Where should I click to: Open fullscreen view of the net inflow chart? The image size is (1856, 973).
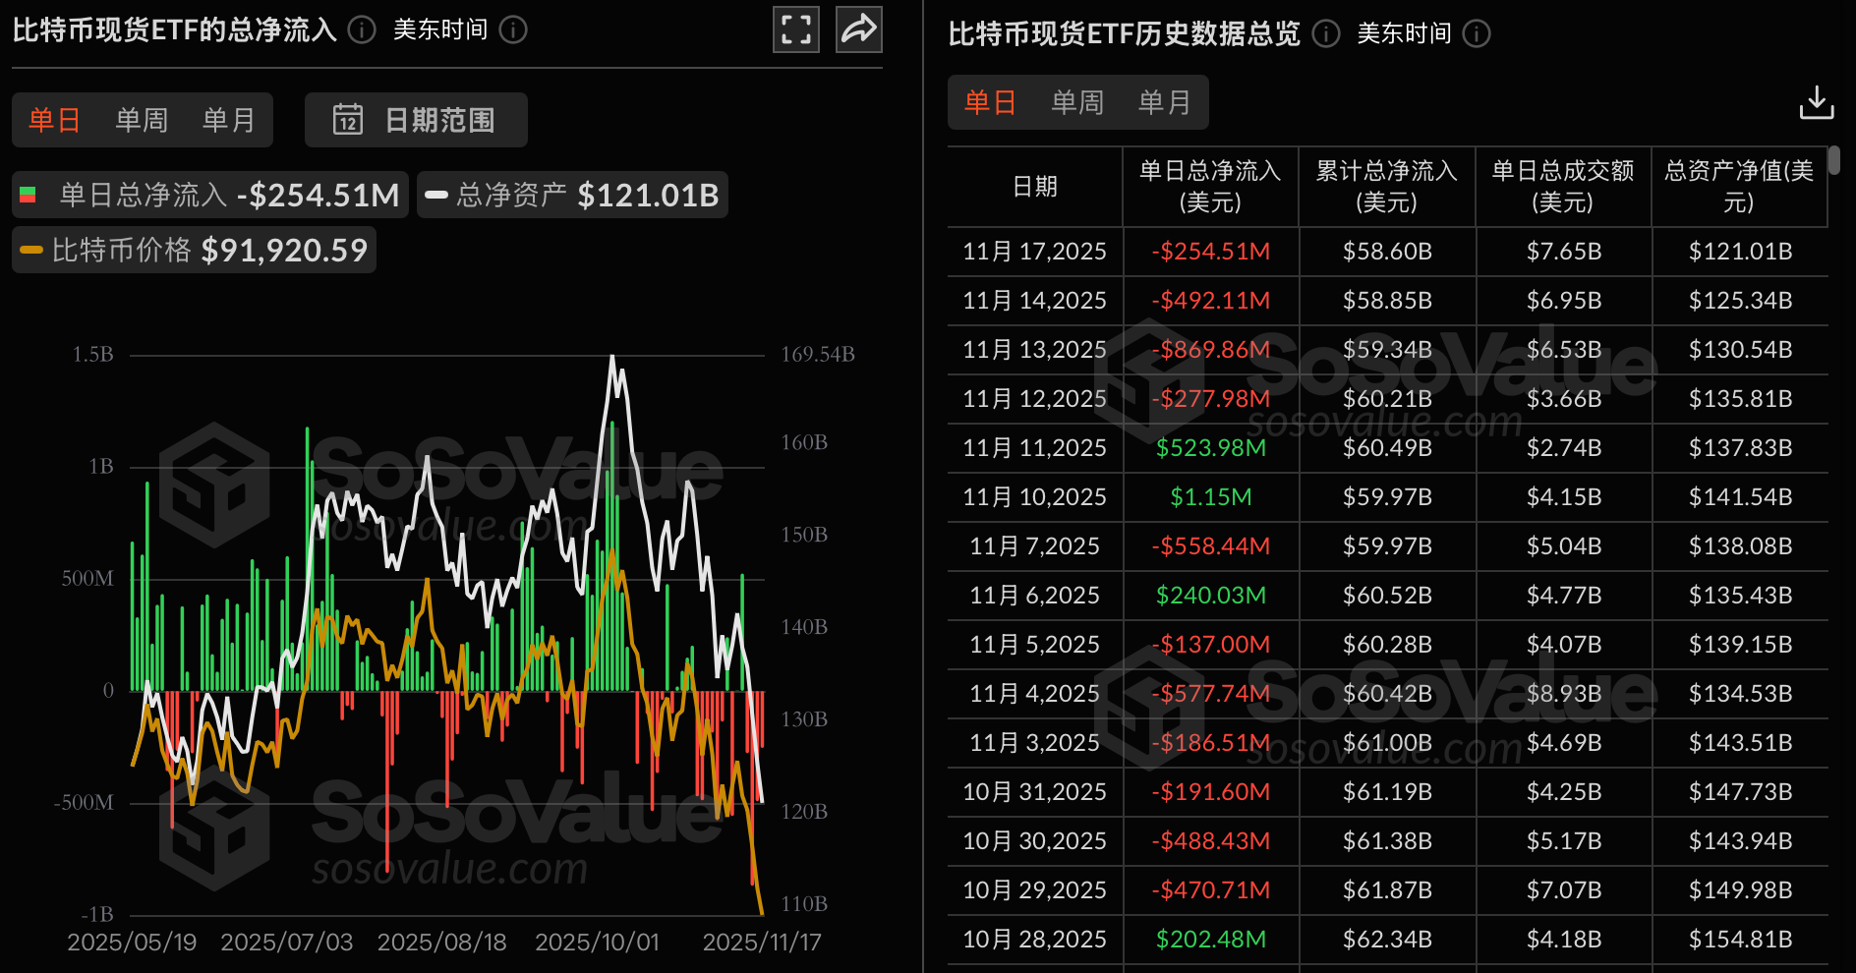point(796,29)
